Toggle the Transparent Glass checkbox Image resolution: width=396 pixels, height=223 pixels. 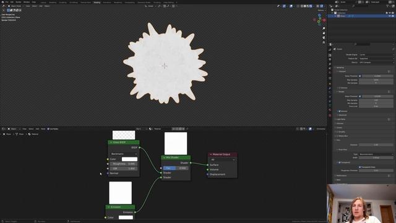coord(360,167)
